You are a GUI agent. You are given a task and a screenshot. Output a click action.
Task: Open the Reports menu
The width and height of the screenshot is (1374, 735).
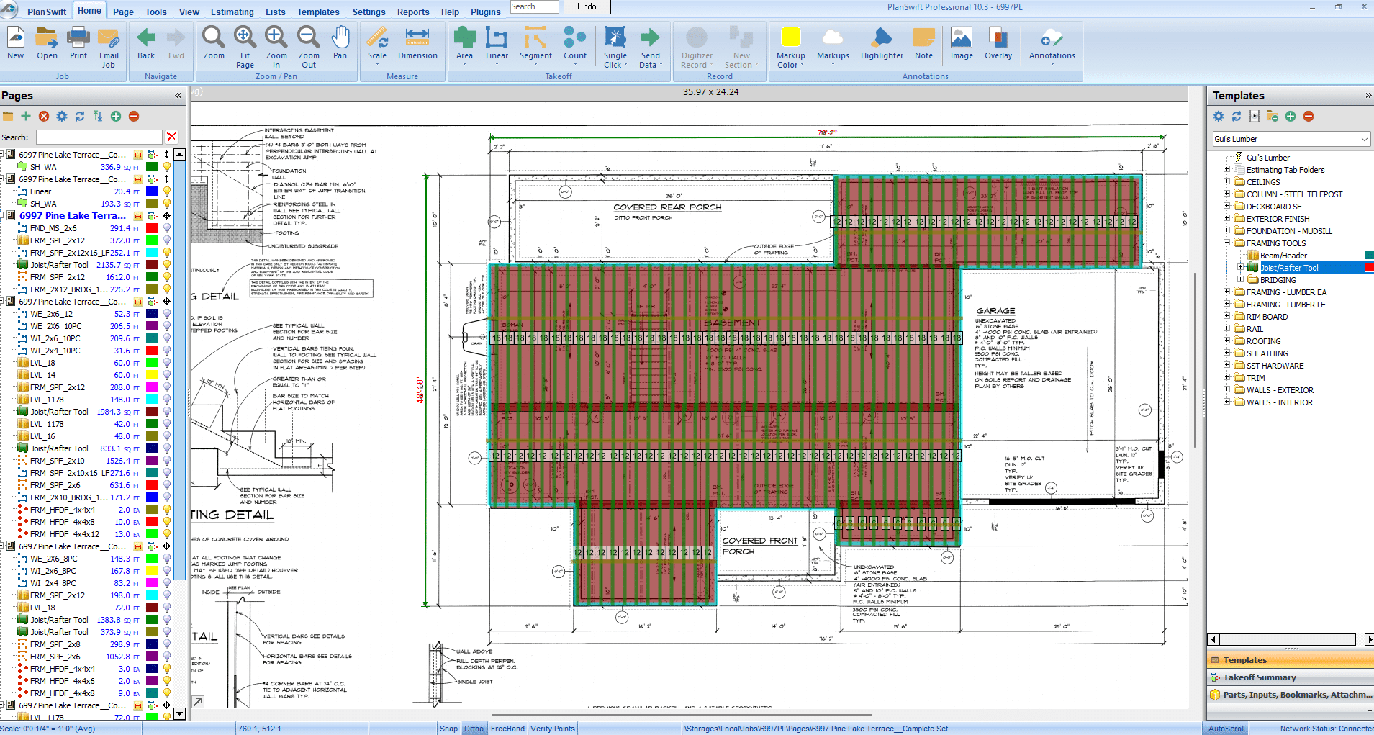click(x=413, y=12)
